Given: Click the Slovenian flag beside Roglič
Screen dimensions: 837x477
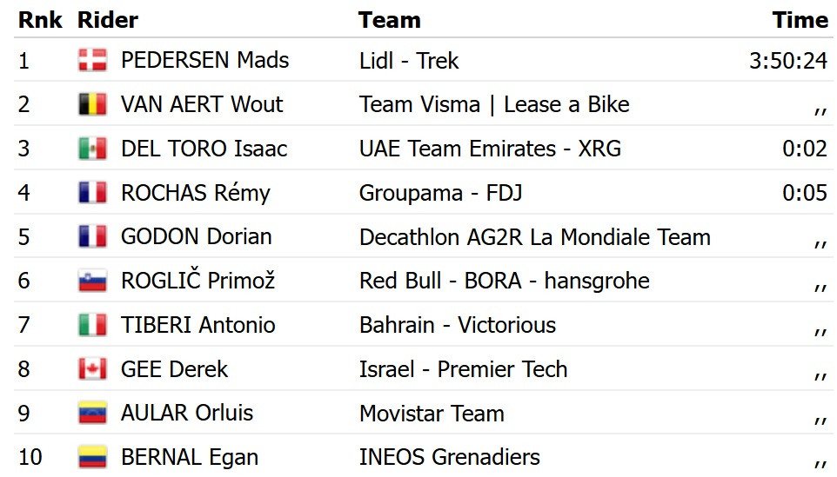Looking at the screenshot, I should tap(92, 281).
